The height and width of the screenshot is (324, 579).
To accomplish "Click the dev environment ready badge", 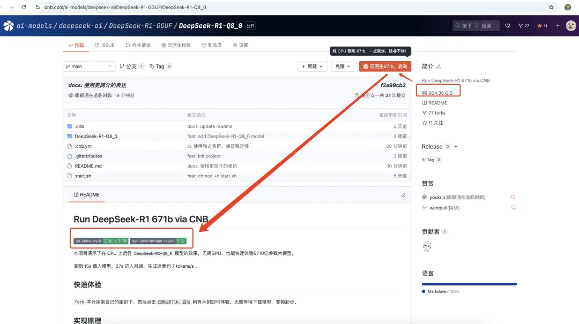I will pos(158,241).
